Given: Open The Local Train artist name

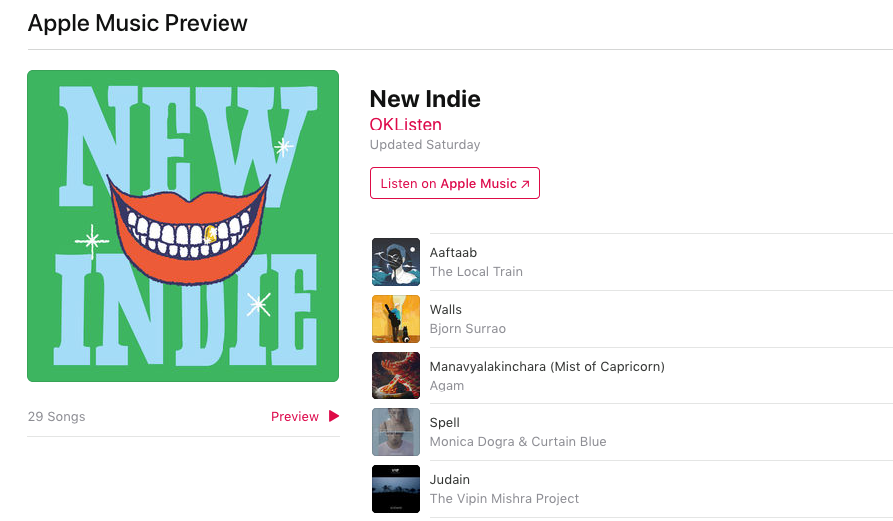Looking at the screenshot, I should pyautogui.click(x=476, y=271).
